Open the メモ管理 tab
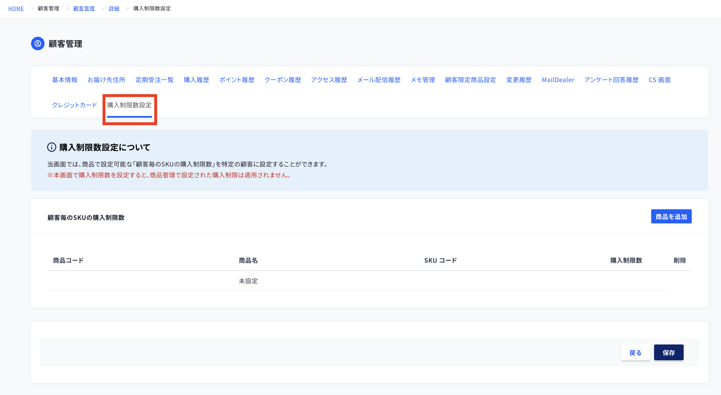 [423, 80]
